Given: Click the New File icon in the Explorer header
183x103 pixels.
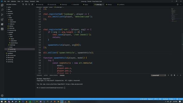Looking at the screenshot, I should [x=23, y=5].
